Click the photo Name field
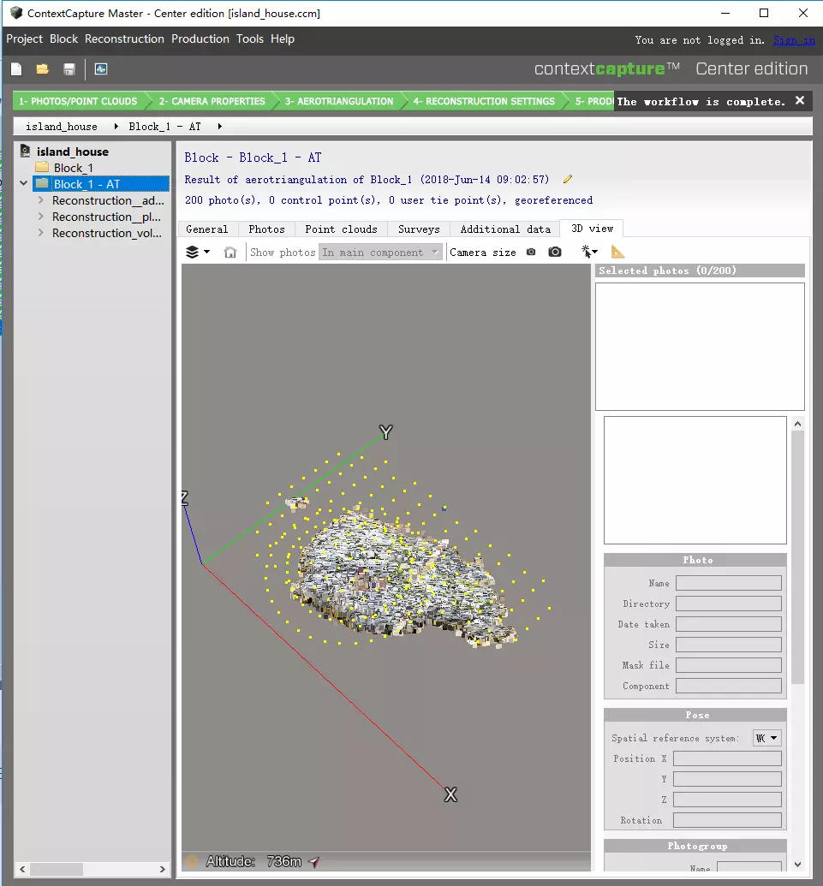The width and height of the screenshot is (823, 886). point(729,583)
